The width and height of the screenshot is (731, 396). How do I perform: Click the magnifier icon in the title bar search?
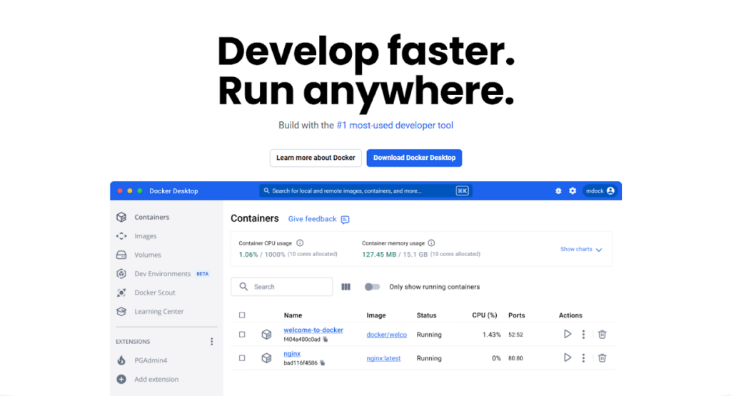coord(267,191)
